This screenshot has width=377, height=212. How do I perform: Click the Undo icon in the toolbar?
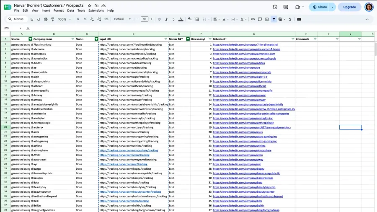coord(31,19)
